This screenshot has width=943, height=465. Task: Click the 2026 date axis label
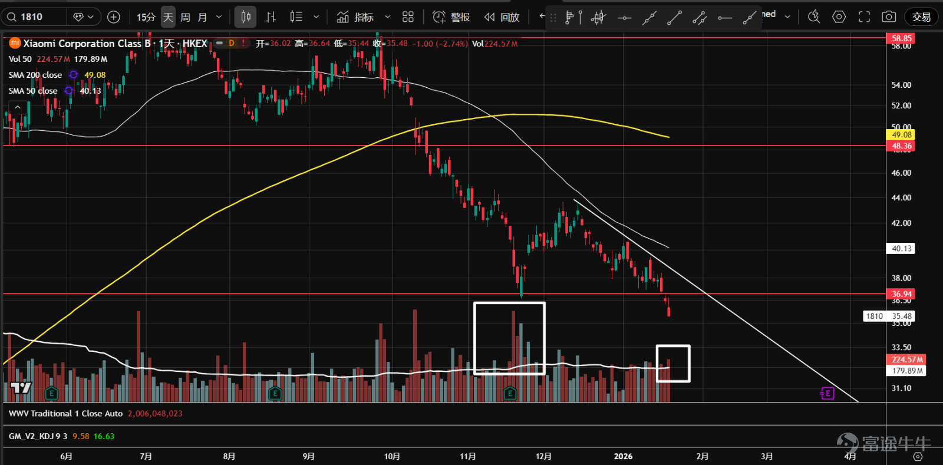tap(623, 457)
